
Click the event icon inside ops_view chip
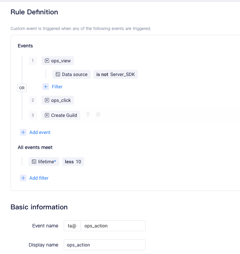pyautogui.click(x=47, y=61)
